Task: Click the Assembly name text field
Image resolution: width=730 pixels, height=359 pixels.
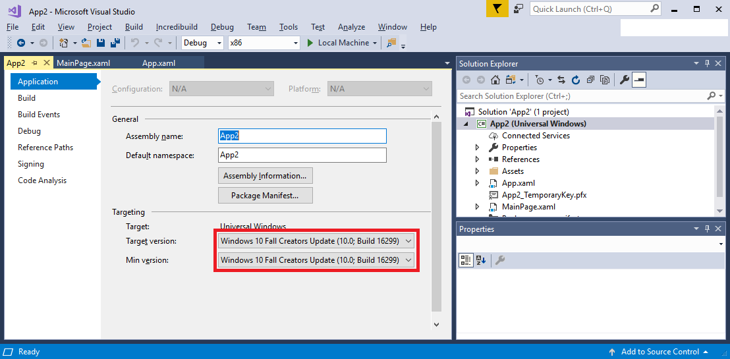Action: pos(302,136)
